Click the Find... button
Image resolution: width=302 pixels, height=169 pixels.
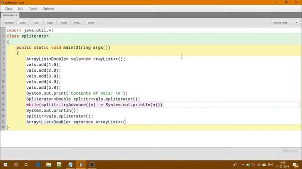(77, 23)
